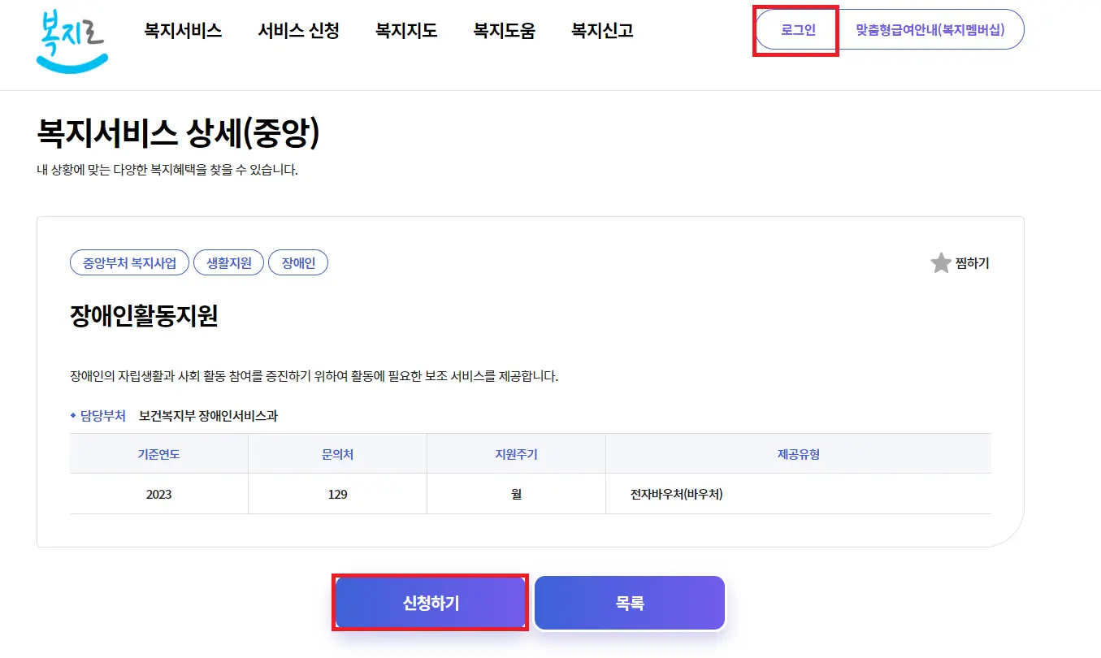Open the 서비스 신청 menu

(x=298, y=30)
